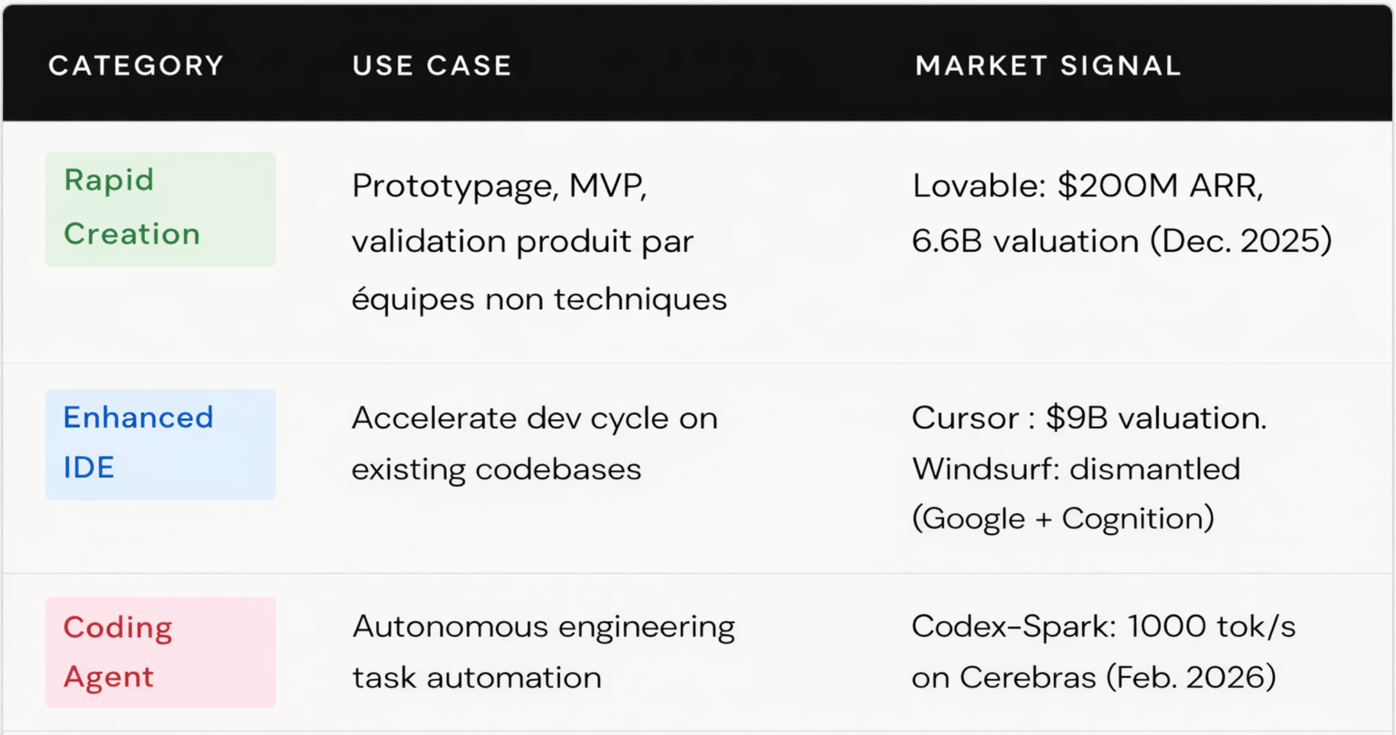
Task: Click the USE CASE column header
Action: pos(432,65)
